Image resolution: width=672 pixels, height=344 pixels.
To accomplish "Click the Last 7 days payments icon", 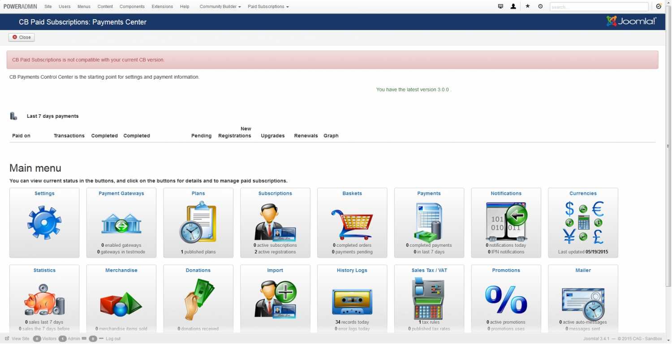I will pyautogui.click(x=14, y=116).
